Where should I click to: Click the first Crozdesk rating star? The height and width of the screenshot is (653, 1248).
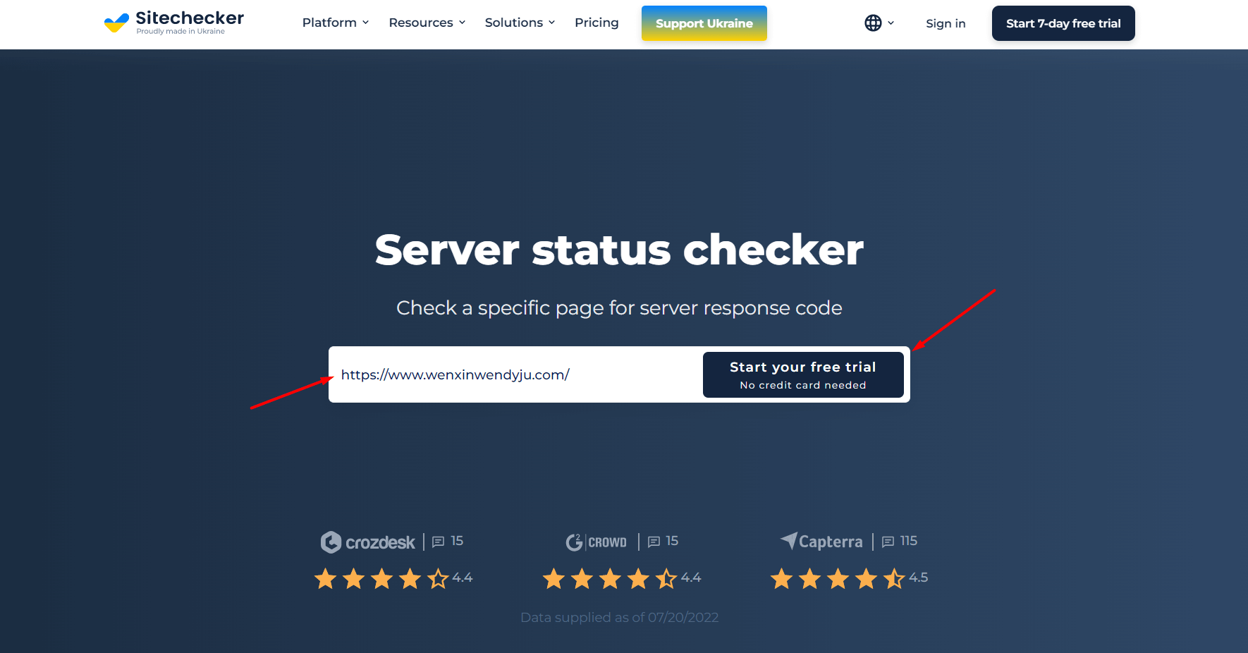(x=325, y=579)
